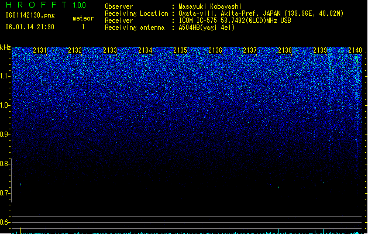The width and height of the screenshot is (368, 234).
Task: Select the observer name Masayuki Kobayashi
Action: pos(210,6)
